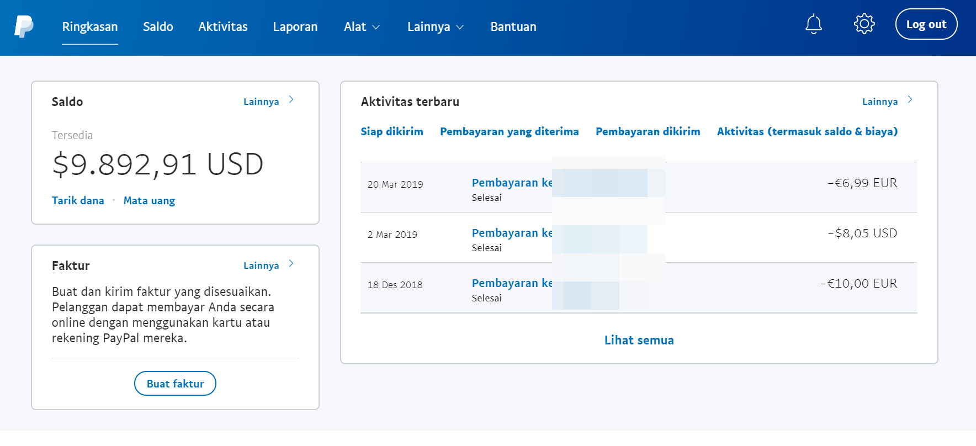The width and height of the screenshot is (976, 446).
Task: Open the Bantuan menu item
Action: (x=513, y=26)
